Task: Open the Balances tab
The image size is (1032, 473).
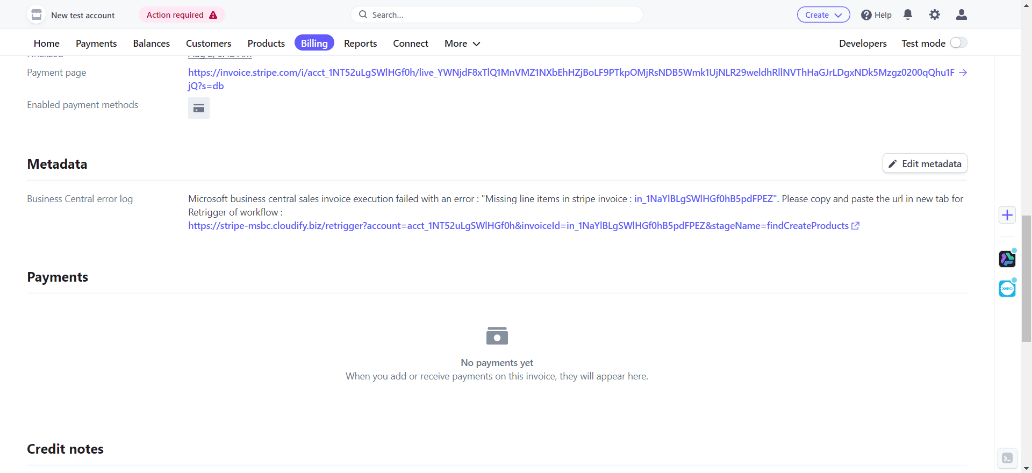Action: tap(152, 44)
